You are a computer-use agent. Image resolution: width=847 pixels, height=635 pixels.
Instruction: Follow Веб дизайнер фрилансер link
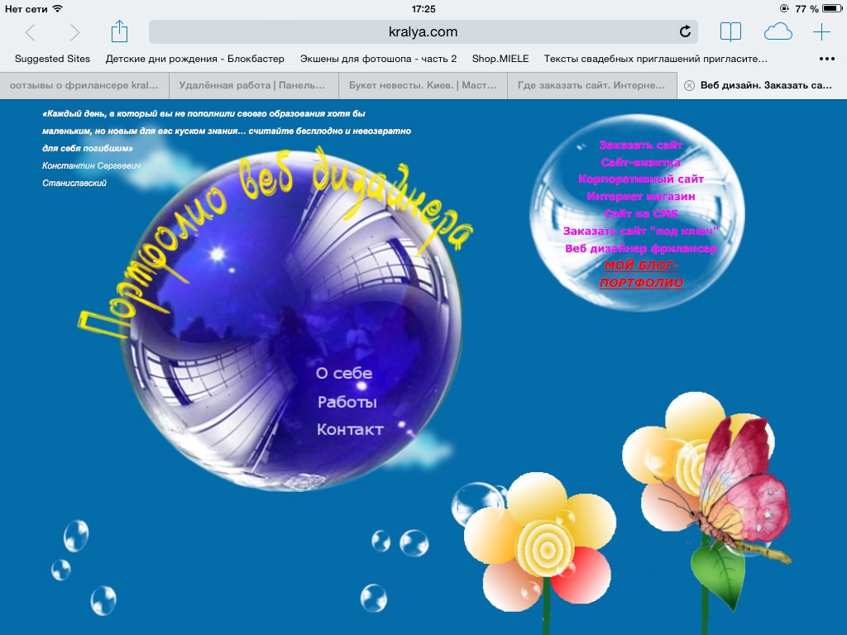pos(641,248)
